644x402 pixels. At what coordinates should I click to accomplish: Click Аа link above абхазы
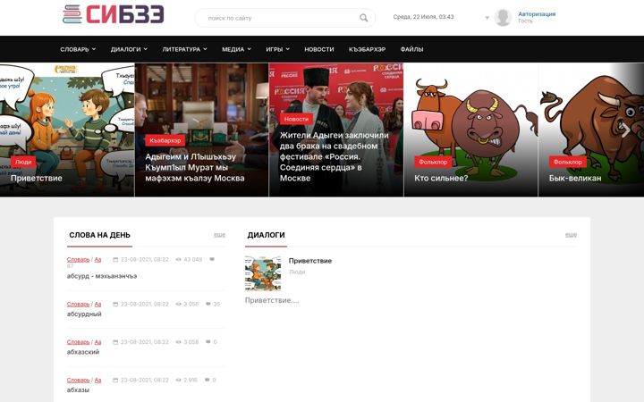tap(97, 381)
